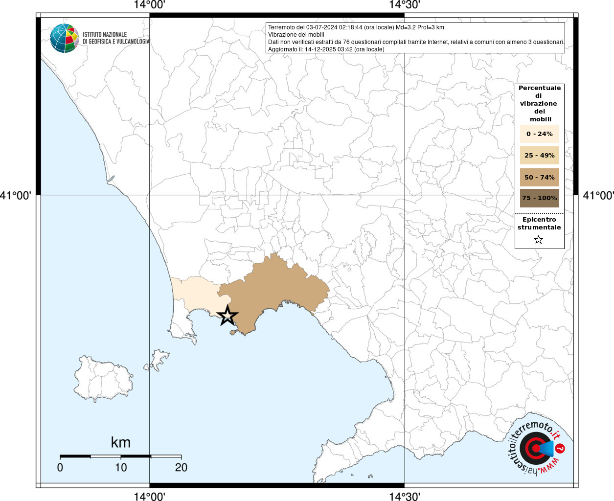Click the bottom 14°30' longitude label
Screen dimensions: 614x501
(405, 496)
